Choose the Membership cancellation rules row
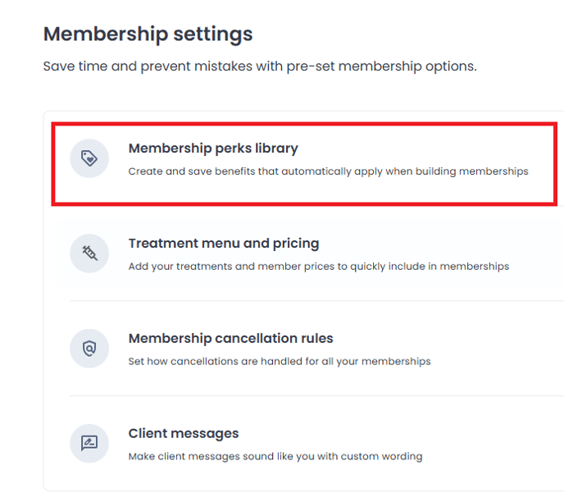Image resolution: width=564 pixels, height=493 pixels. (x=310, y=349)
